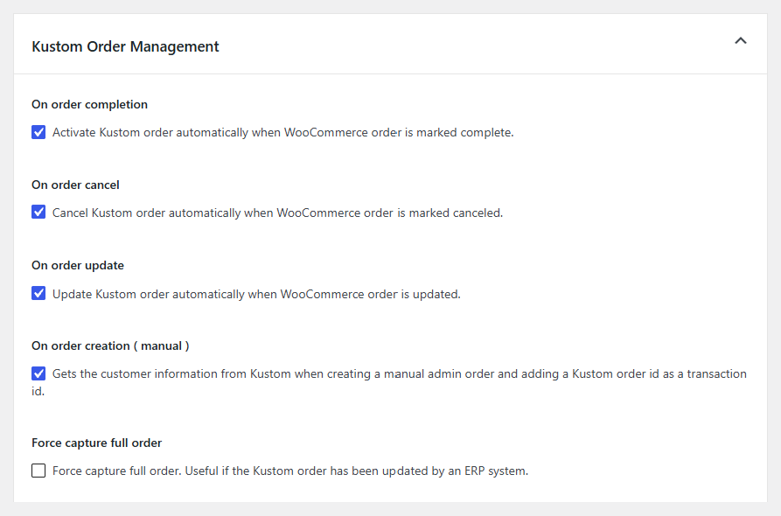Uncheck Activate Kustom order automatically checkbox
The width and height of the screenshot is (781, 516).
38,132
